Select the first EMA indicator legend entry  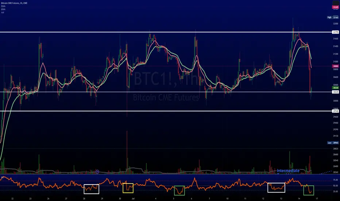pyautogui.click(x=3, y=6)
